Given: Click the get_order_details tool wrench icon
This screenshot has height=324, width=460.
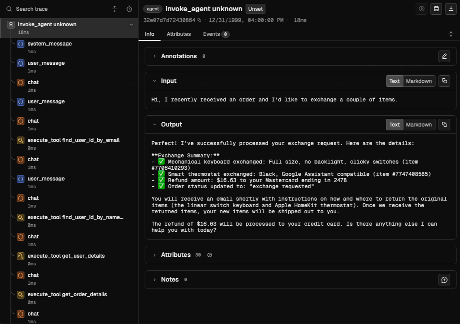Looking at the screenshot, I should [20, 295].
